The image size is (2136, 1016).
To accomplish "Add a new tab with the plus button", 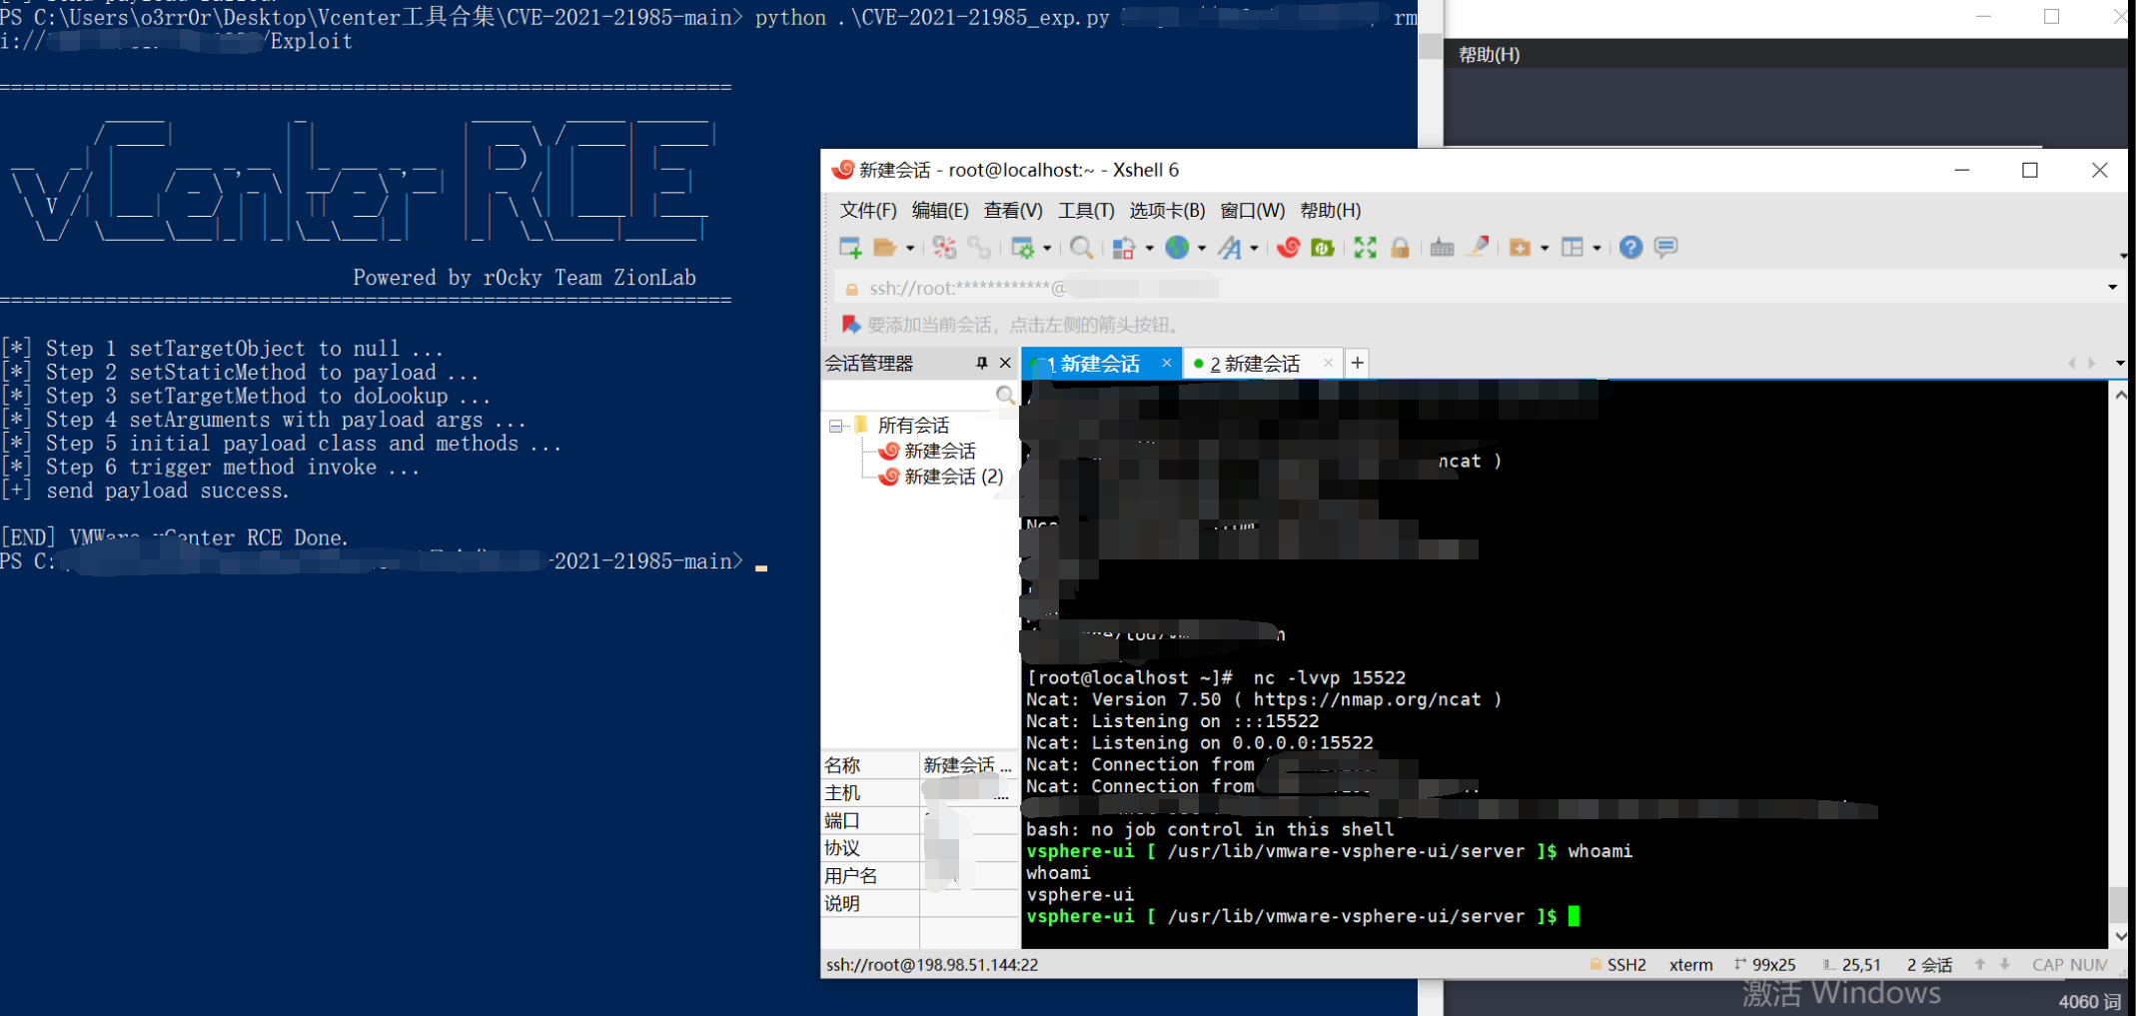I will pyautogui.click(x=1357, y=364).
